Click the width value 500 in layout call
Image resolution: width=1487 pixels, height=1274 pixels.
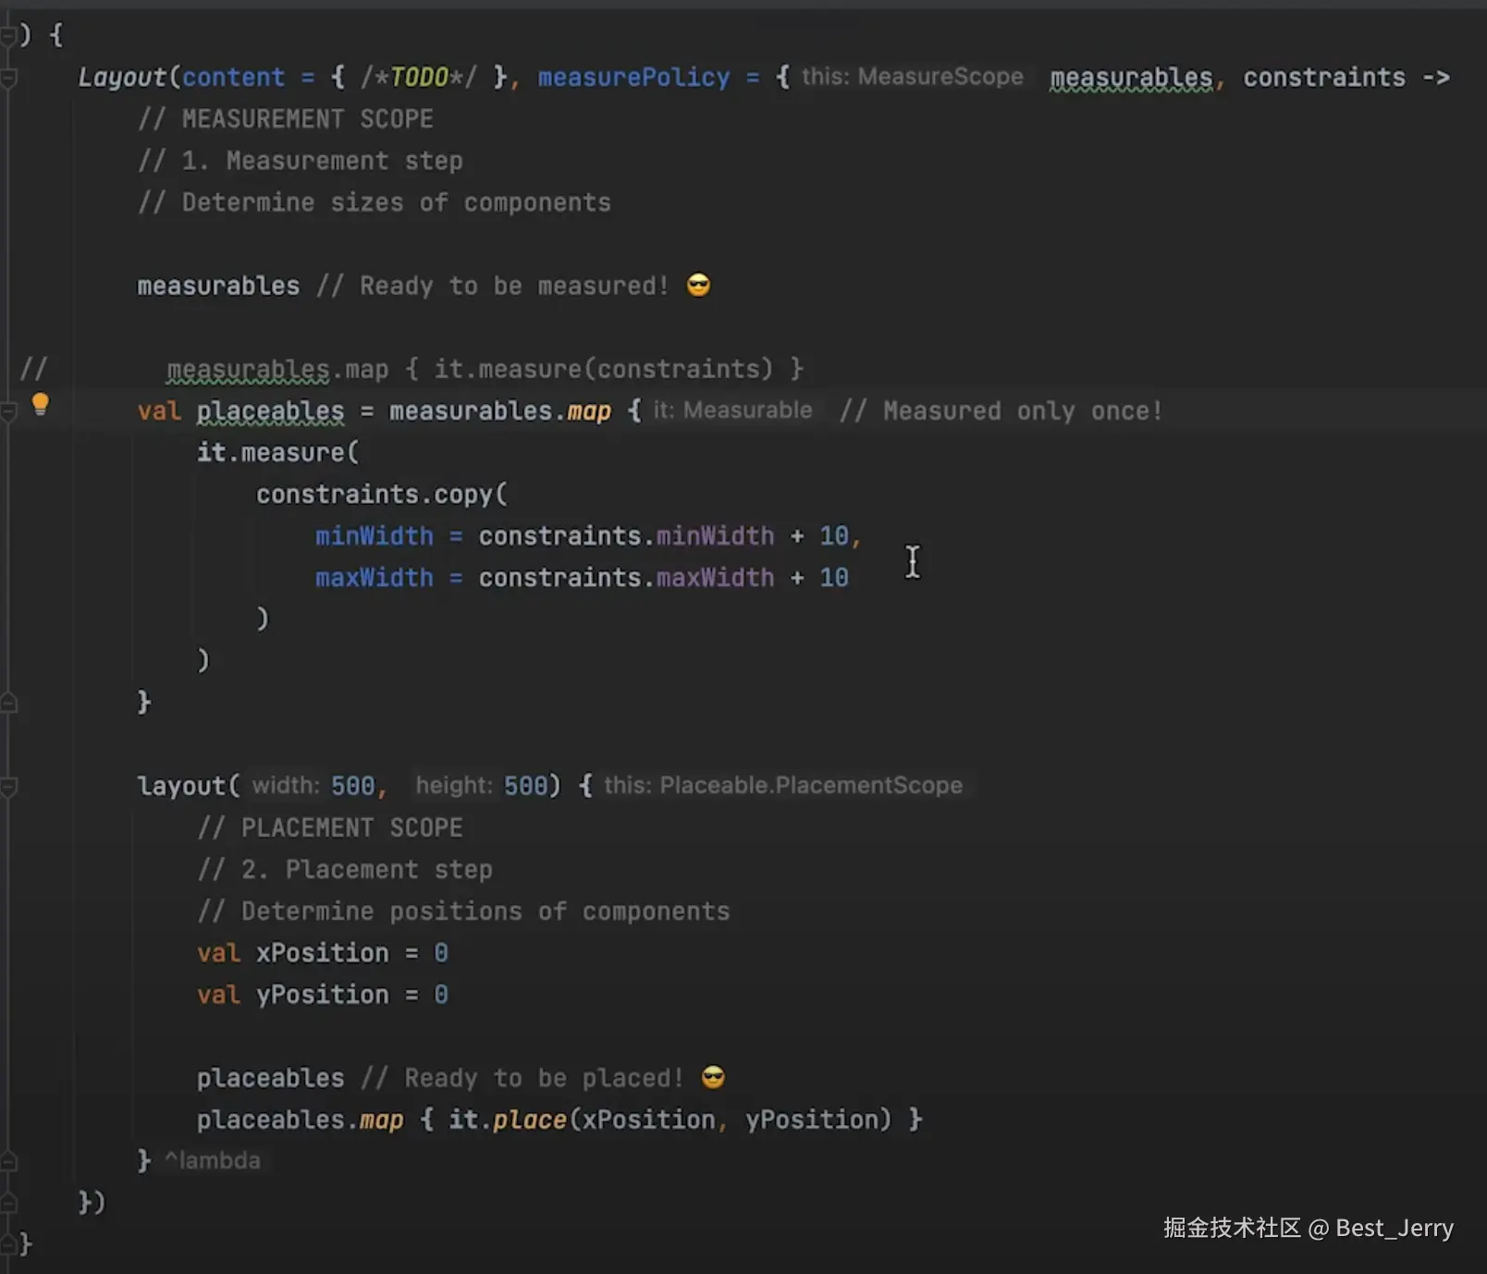[352, 786]
